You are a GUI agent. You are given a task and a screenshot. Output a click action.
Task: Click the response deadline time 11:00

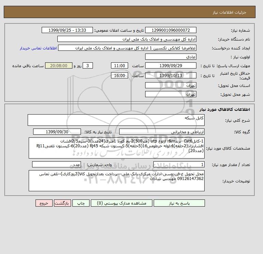point(120,66)
